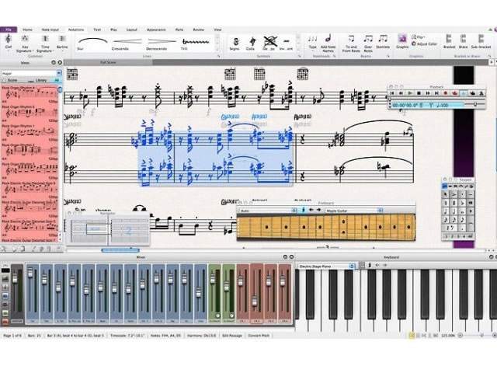Select the Bracket icon in the ribbon

[448, 39]
